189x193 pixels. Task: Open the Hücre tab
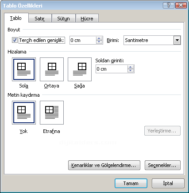click(87, 19)
